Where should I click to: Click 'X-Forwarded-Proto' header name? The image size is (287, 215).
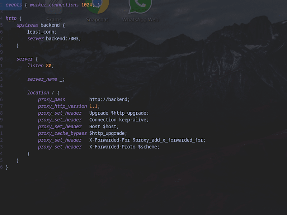click(x=112, y=147)
